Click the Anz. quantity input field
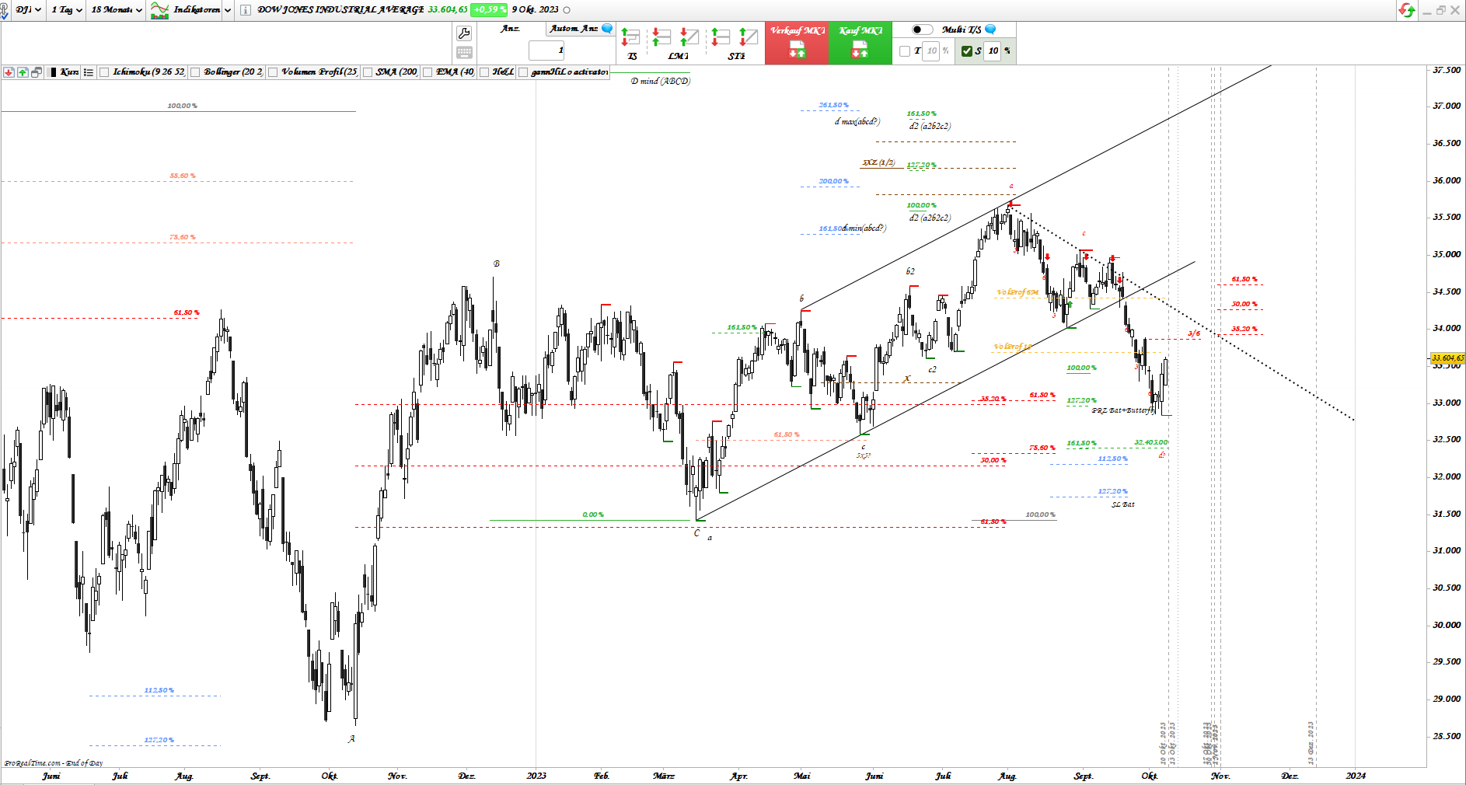The image size is (1466, 785). tap(547, 51)
